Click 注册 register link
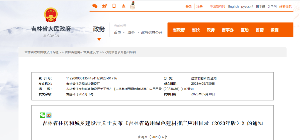Viewport: 300px width, 140px height. click(199, 6)
